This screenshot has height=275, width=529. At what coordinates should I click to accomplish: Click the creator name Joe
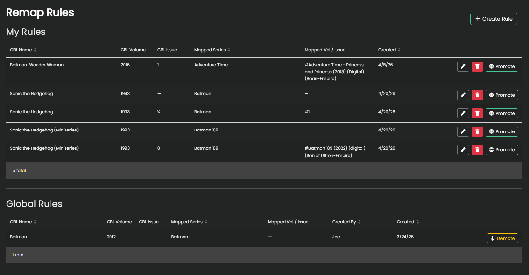[x=336, y=237]
